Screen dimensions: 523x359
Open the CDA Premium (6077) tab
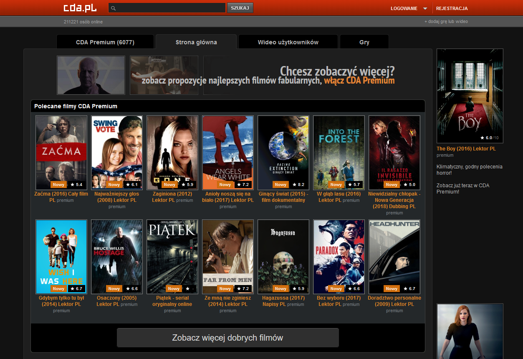[105, 42]
